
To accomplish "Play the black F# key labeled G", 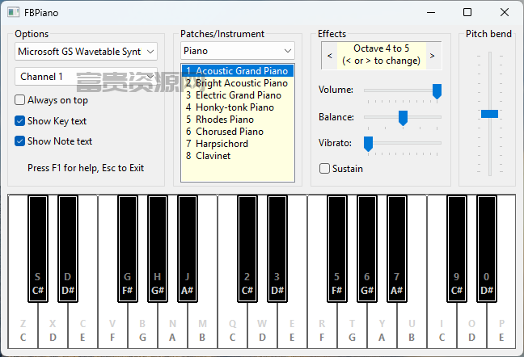I will tap(128, 249).
